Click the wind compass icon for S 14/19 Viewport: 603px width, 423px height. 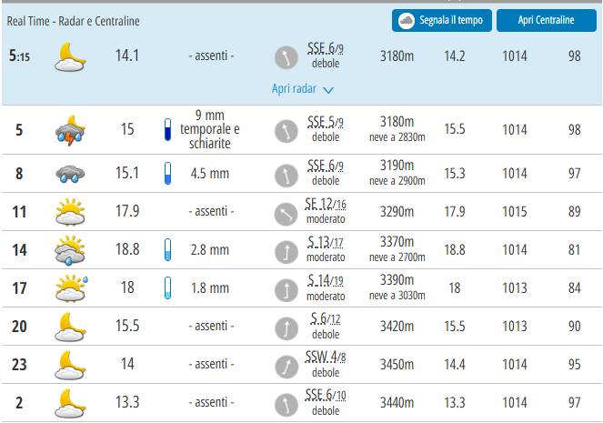286,288
